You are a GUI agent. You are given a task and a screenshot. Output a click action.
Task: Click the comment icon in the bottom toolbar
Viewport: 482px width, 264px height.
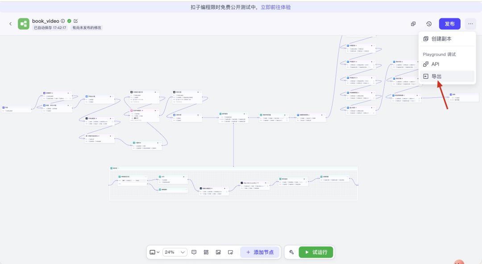(194, 251)
